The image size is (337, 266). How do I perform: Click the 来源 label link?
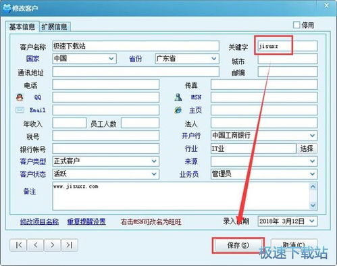pos(191,161)
